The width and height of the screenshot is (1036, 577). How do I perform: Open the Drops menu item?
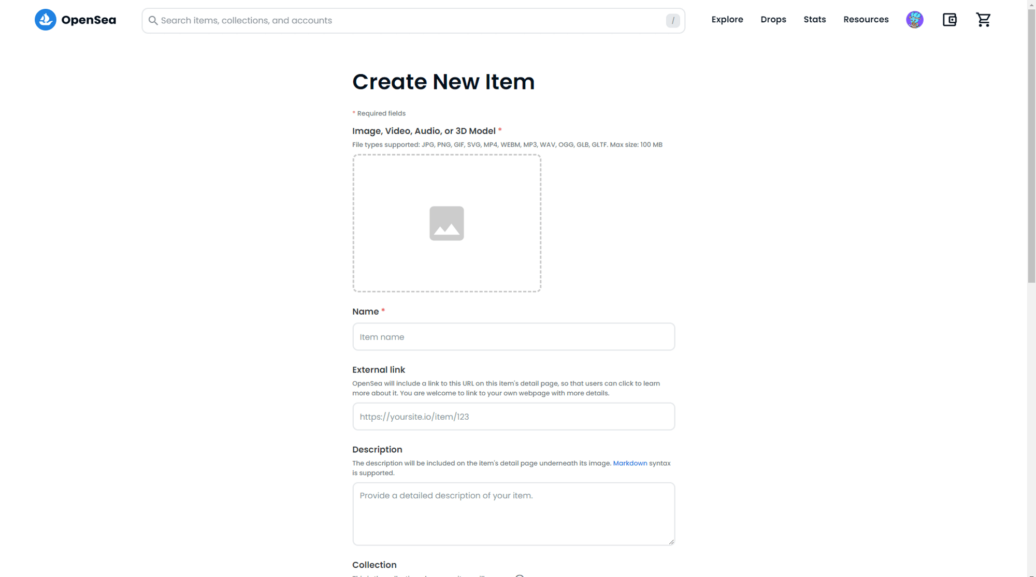click(x=773, y=20)
